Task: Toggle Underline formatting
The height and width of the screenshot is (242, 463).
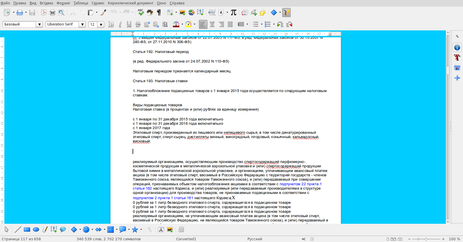Action: coord(129,24)
